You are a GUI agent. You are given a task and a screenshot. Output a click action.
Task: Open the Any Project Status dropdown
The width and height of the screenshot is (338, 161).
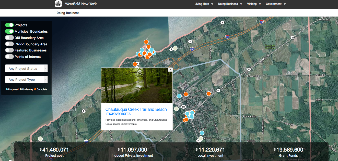click(27, 69)
